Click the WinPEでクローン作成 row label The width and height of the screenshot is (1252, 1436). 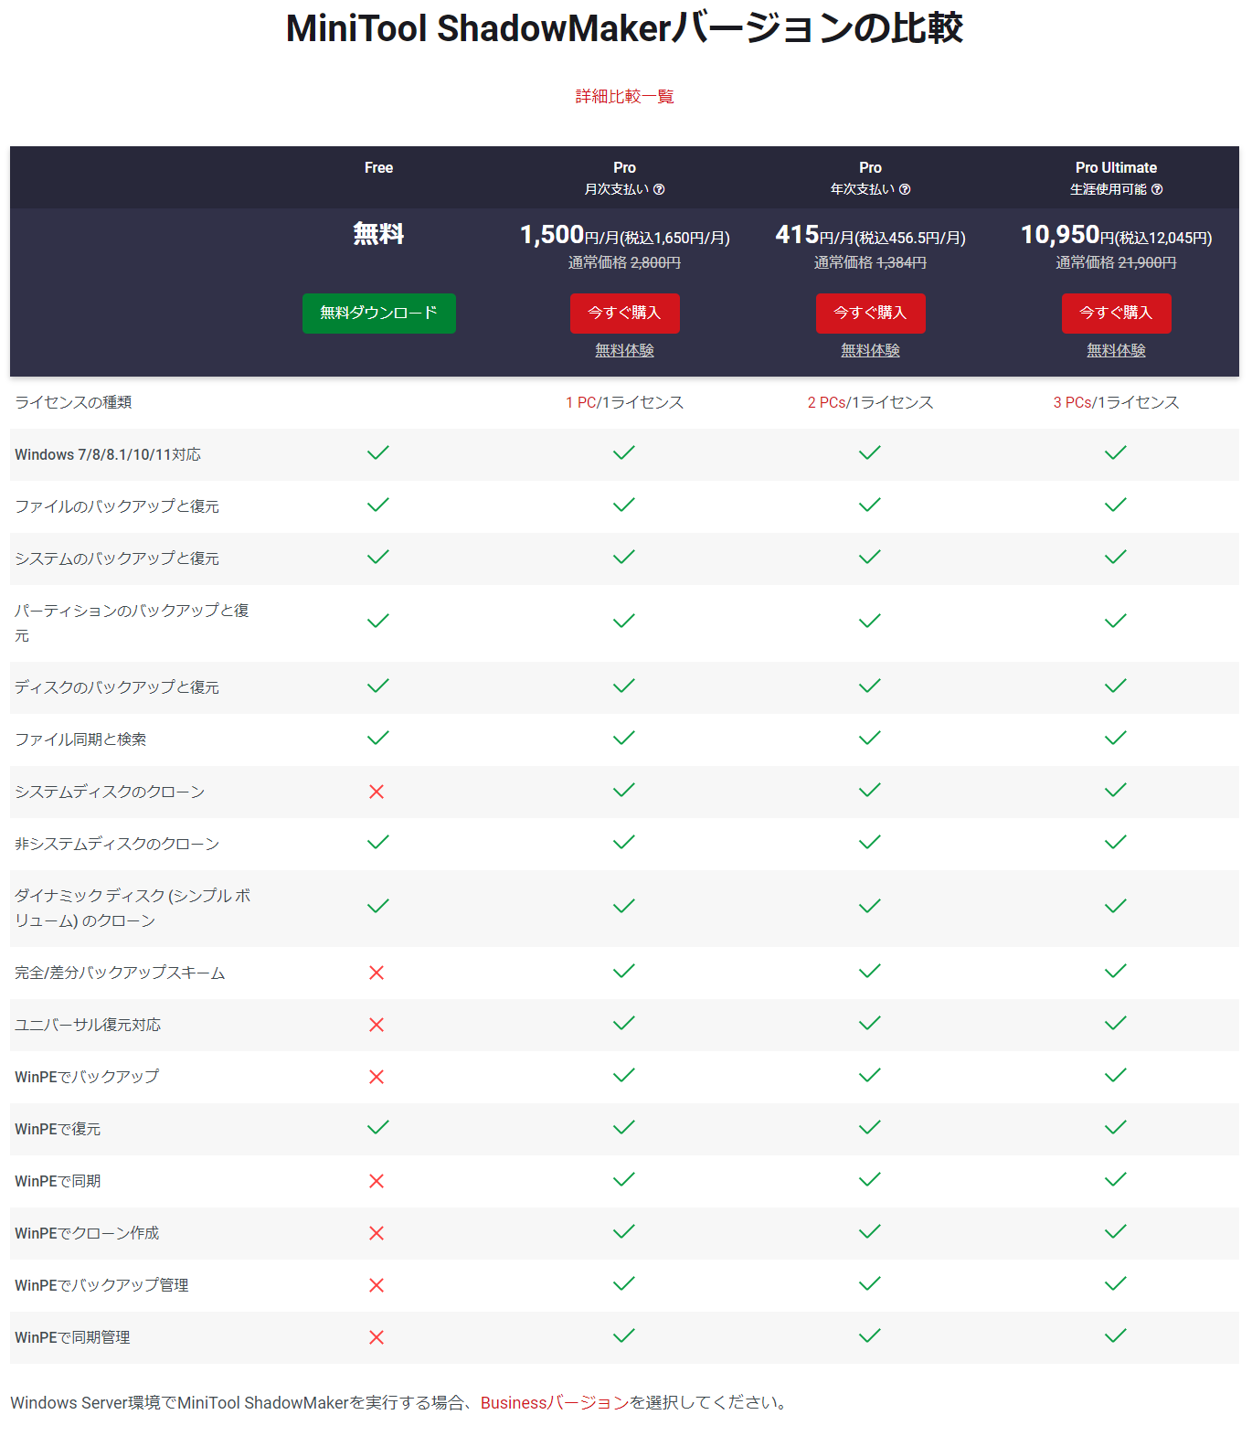(x=87, y=1233)
